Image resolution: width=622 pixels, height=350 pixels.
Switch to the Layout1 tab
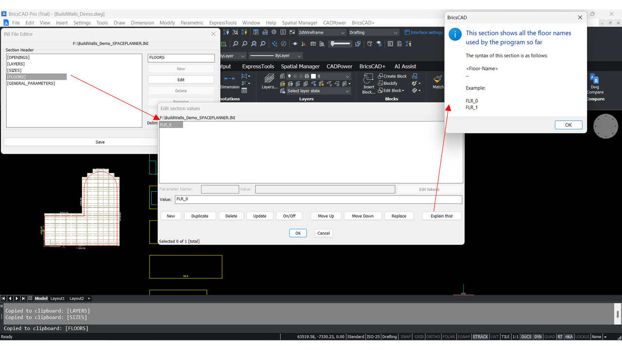click(x=57, y=298)
